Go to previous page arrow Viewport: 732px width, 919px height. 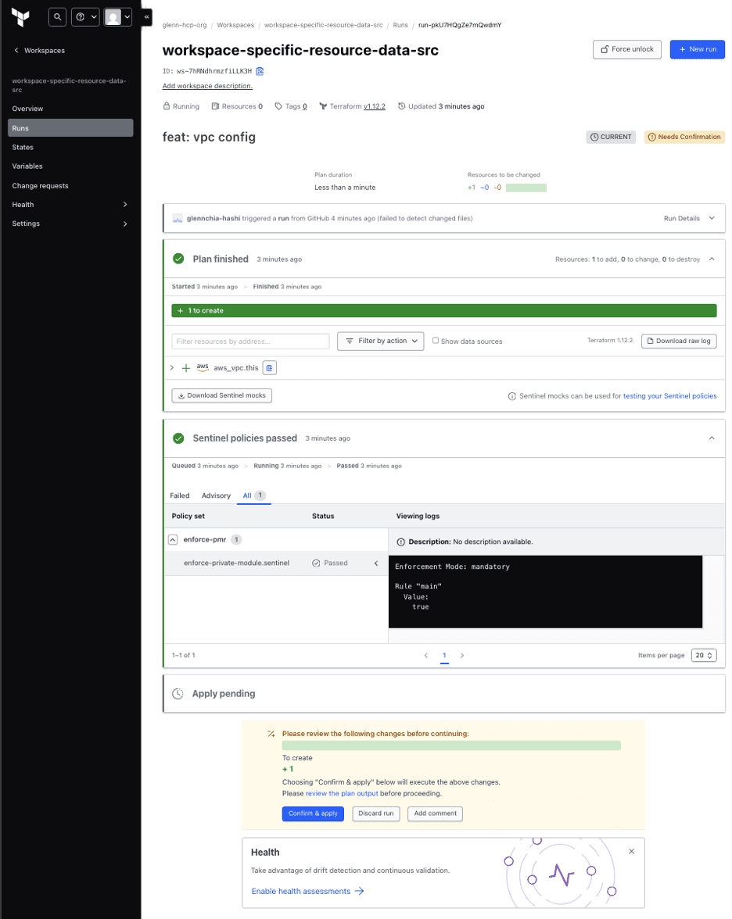coord(425,655)
